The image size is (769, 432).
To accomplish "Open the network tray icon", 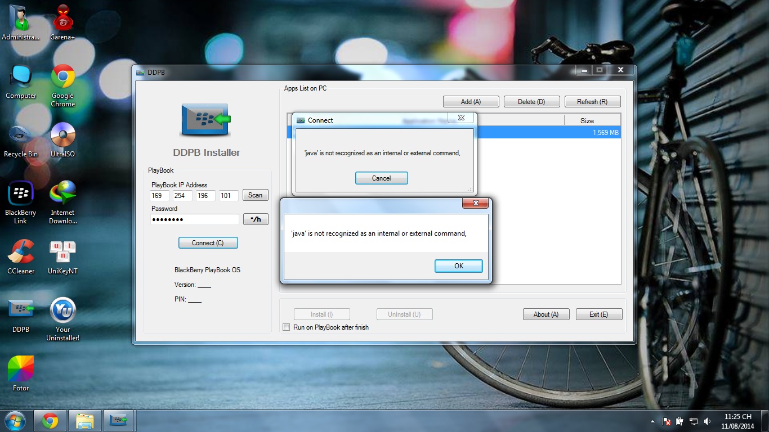I will pos(694,421).
